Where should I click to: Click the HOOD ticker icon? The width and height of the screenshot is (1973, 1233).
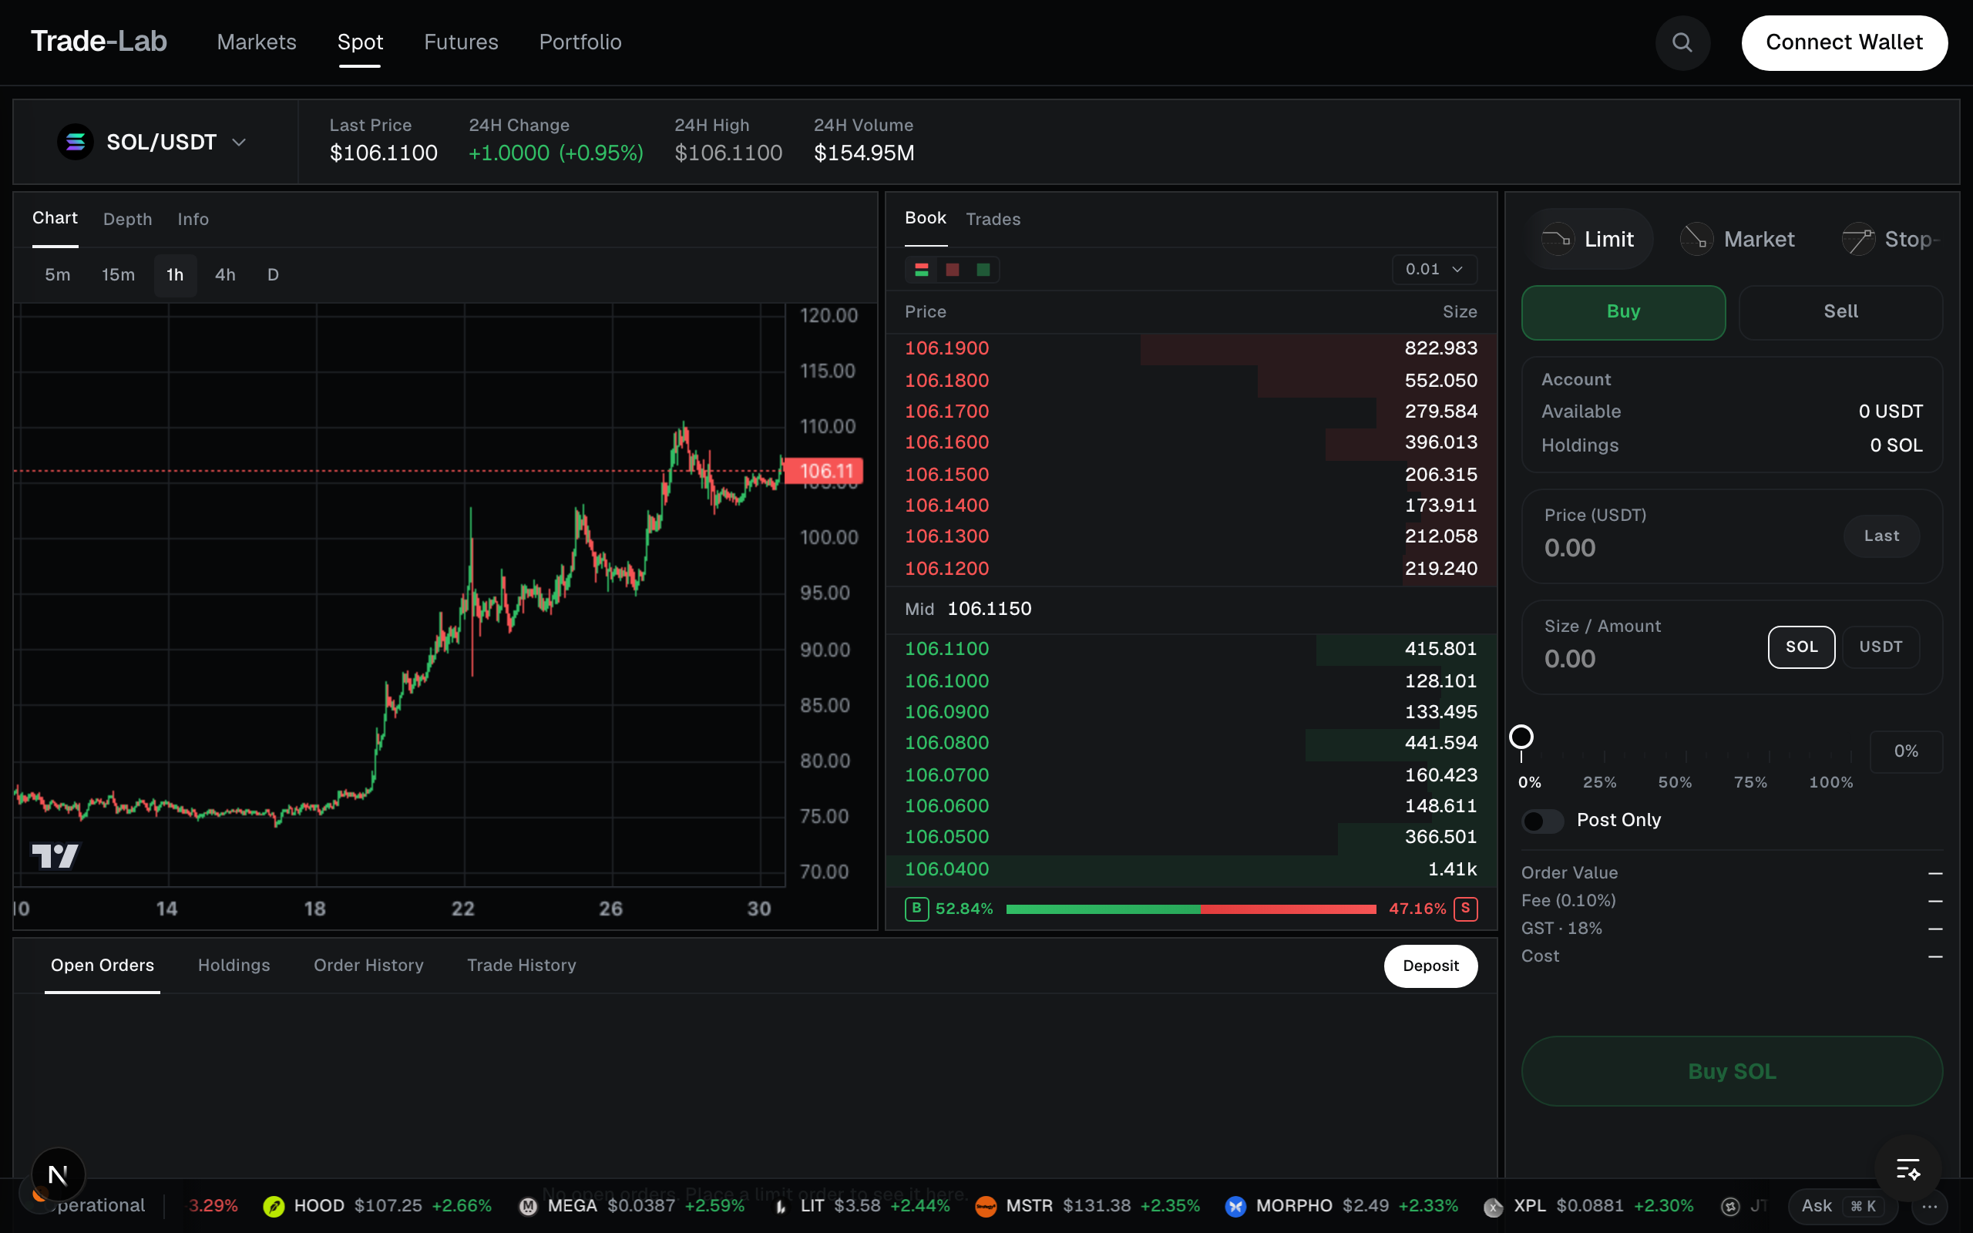[x=274, y=1206]
